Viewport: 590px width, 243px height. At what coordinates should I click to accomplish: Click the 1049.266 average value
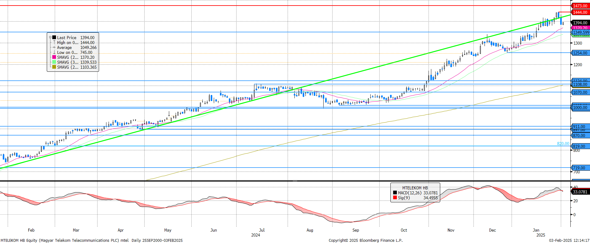point(89,47)
